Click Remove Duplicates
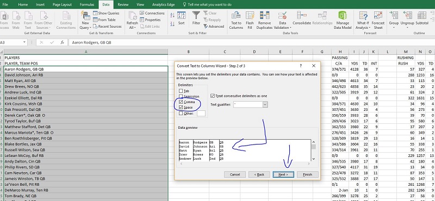Viewport: 435px width, 201px height. [264, 20]
